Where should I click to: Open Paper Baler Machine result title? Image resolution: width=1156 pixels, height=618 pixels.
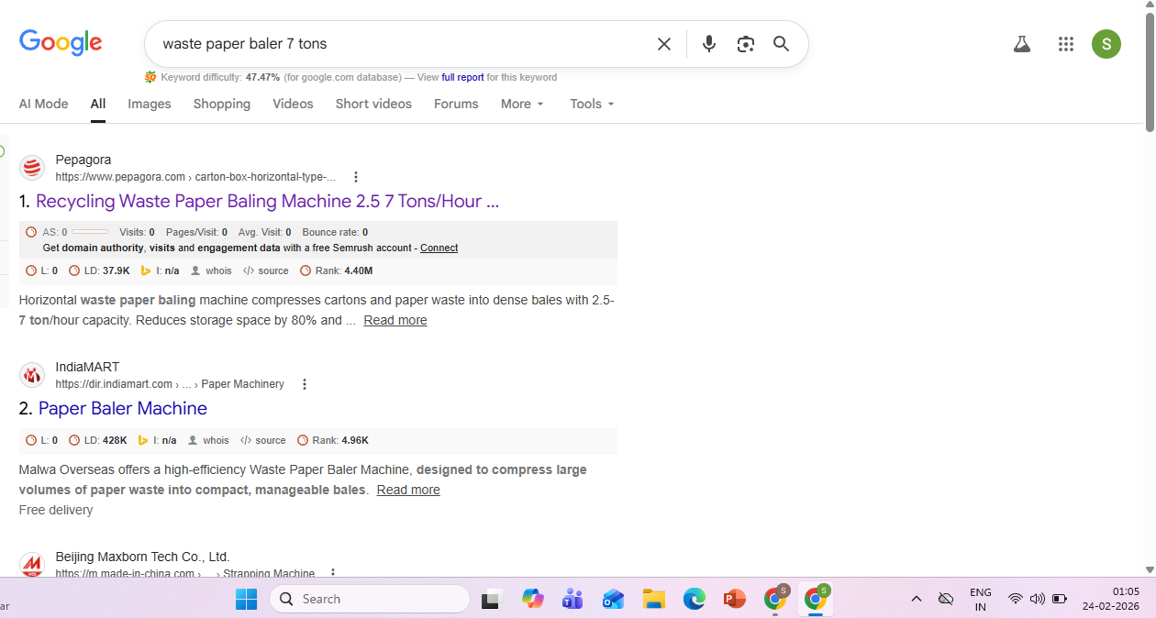[x=123, y=408]
